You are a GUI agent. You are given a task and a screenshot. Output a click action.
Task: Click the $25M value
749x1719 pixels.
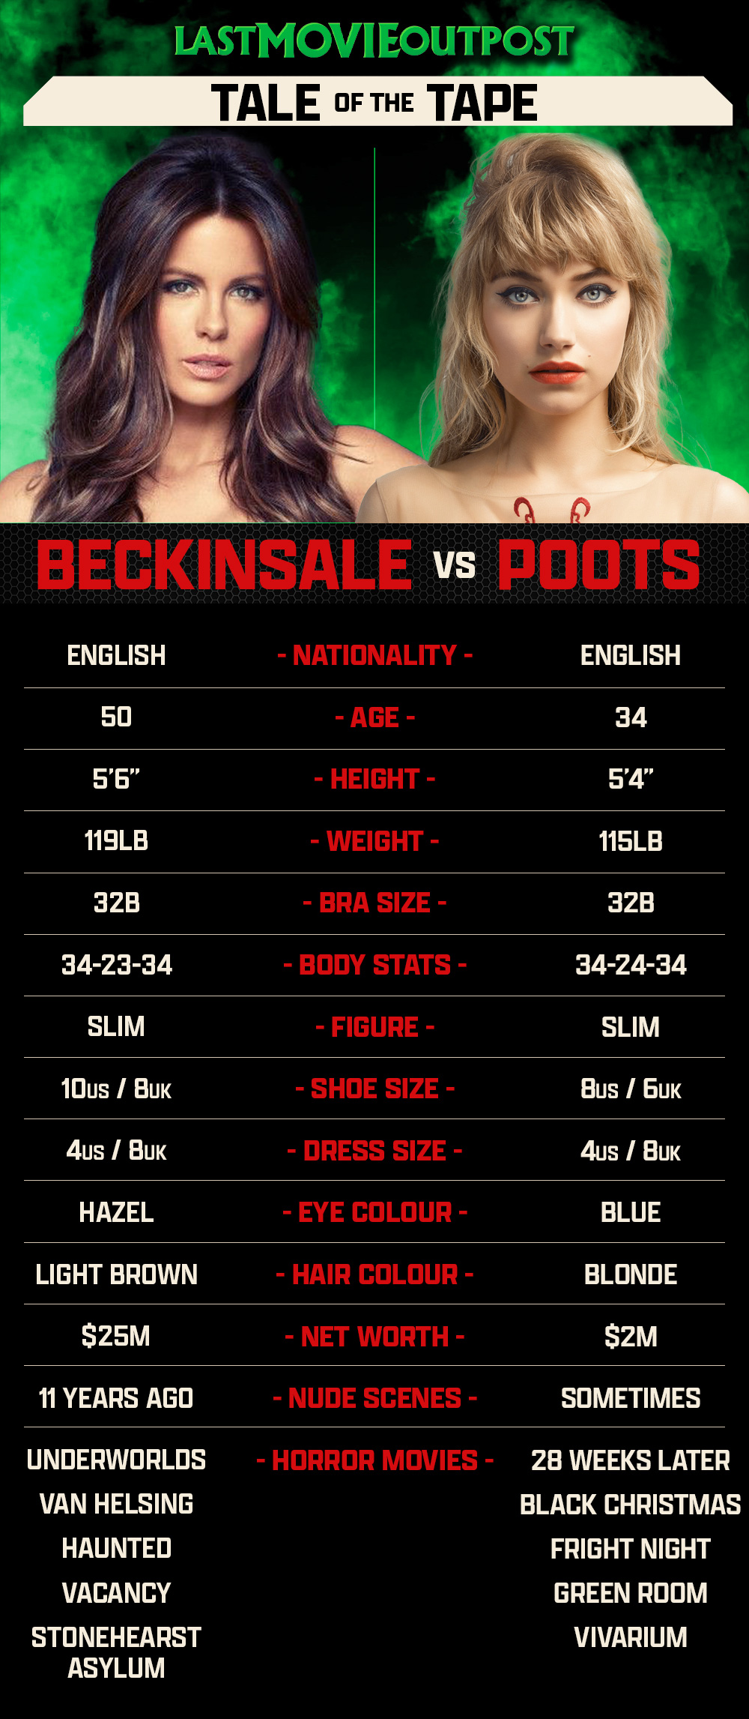point(116,1336)
